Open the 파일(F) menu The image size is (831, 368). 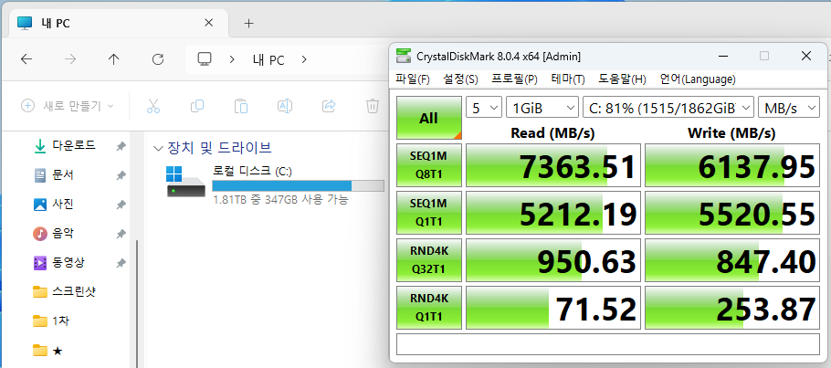coord(413,79)
